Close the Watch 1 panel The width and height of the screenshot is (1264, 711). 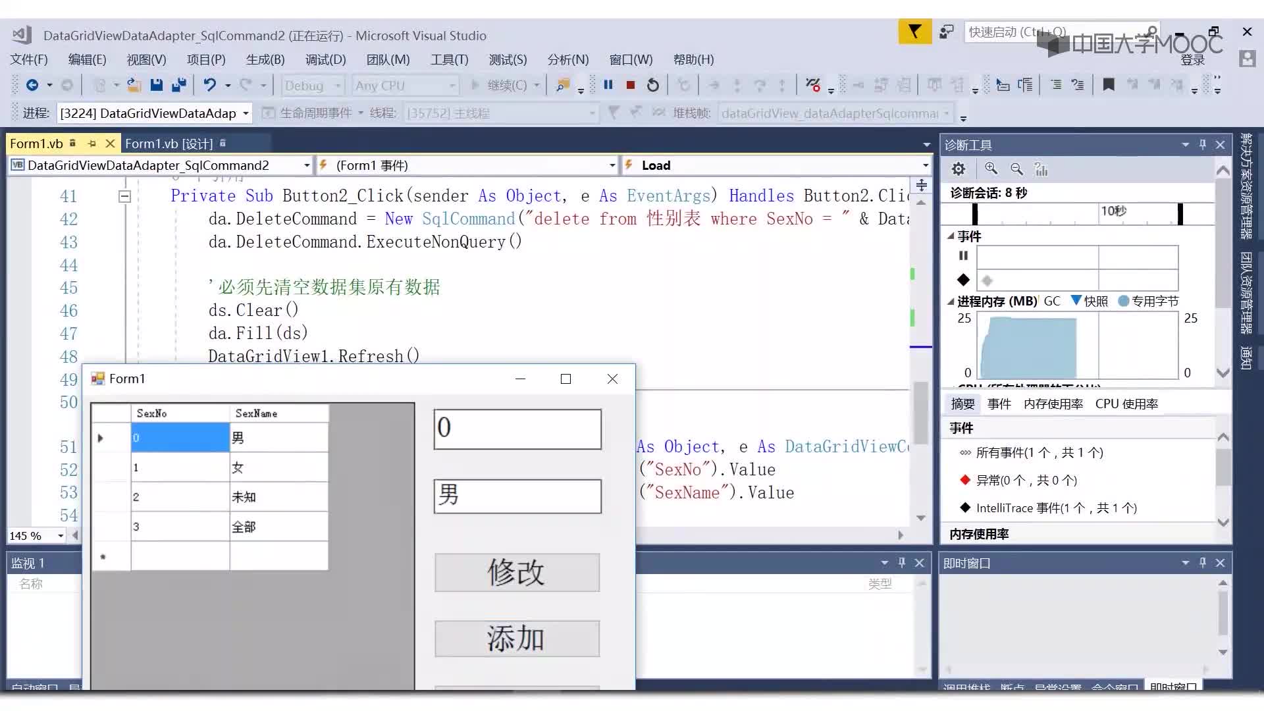[920, 562]
